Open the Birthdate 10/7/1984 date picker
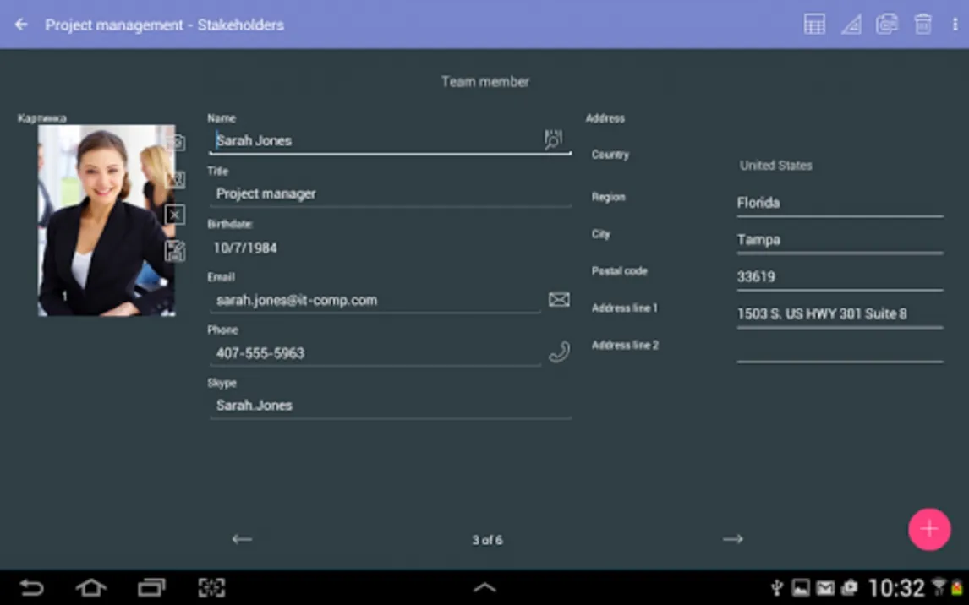The image size is (969, 605). point(245,248)
